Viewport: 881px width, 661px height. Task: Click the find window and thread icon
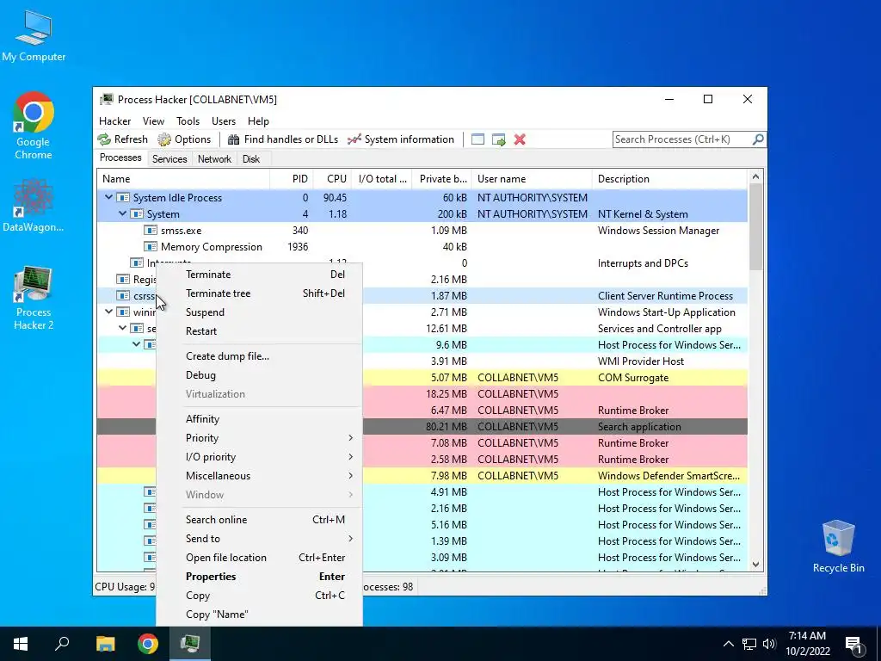[x=498, y=139]
